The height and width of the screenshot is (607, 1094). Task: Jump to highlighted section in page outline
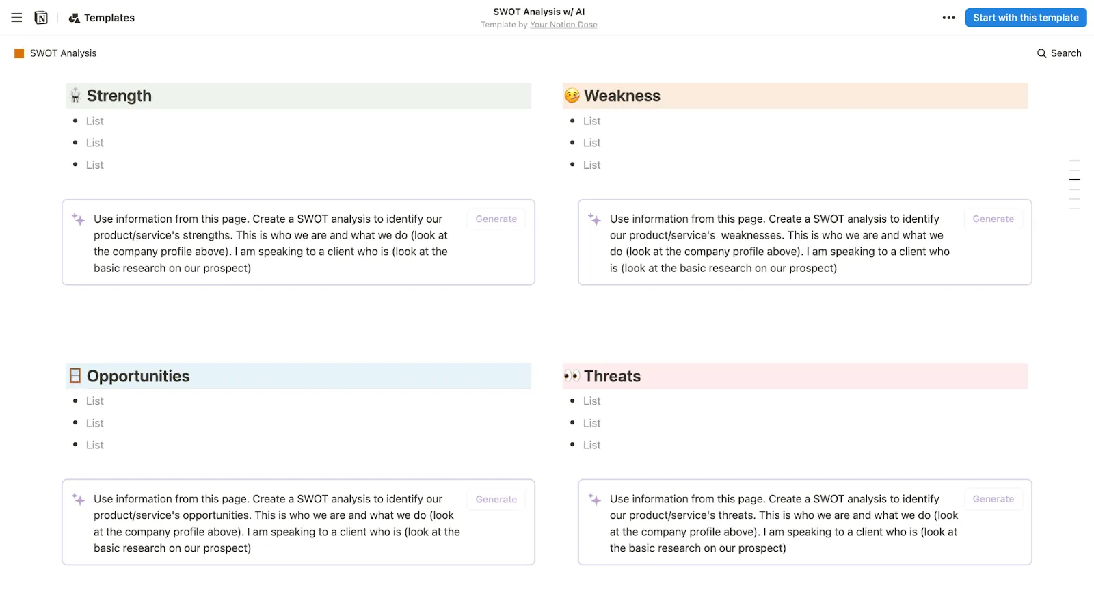(1074, 180)
